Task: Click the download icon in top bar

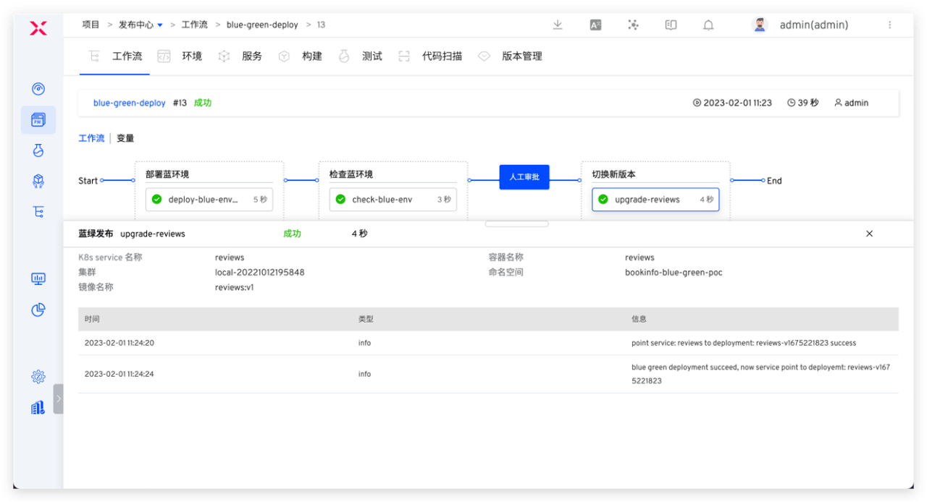Action: pos(558,25)
